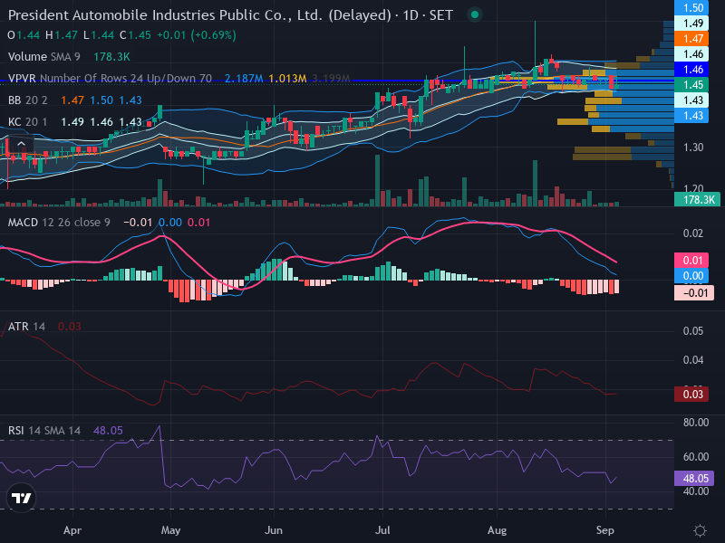Click the Aug label on time axis
Viewport: 725px width, 543px height.
[497, 530]
